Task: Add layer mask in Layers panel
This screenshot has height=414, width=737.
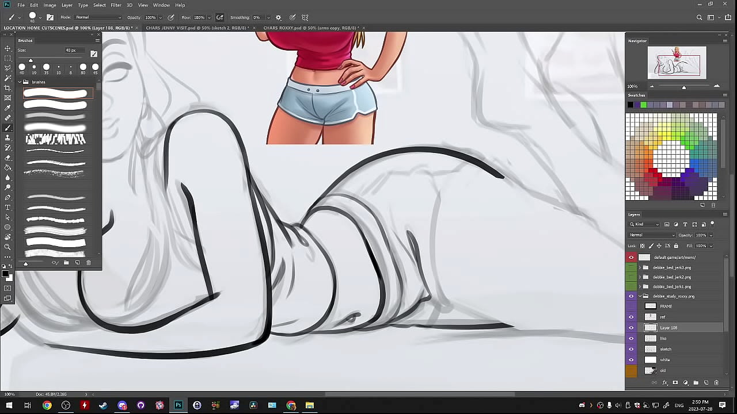Action: 675,382
